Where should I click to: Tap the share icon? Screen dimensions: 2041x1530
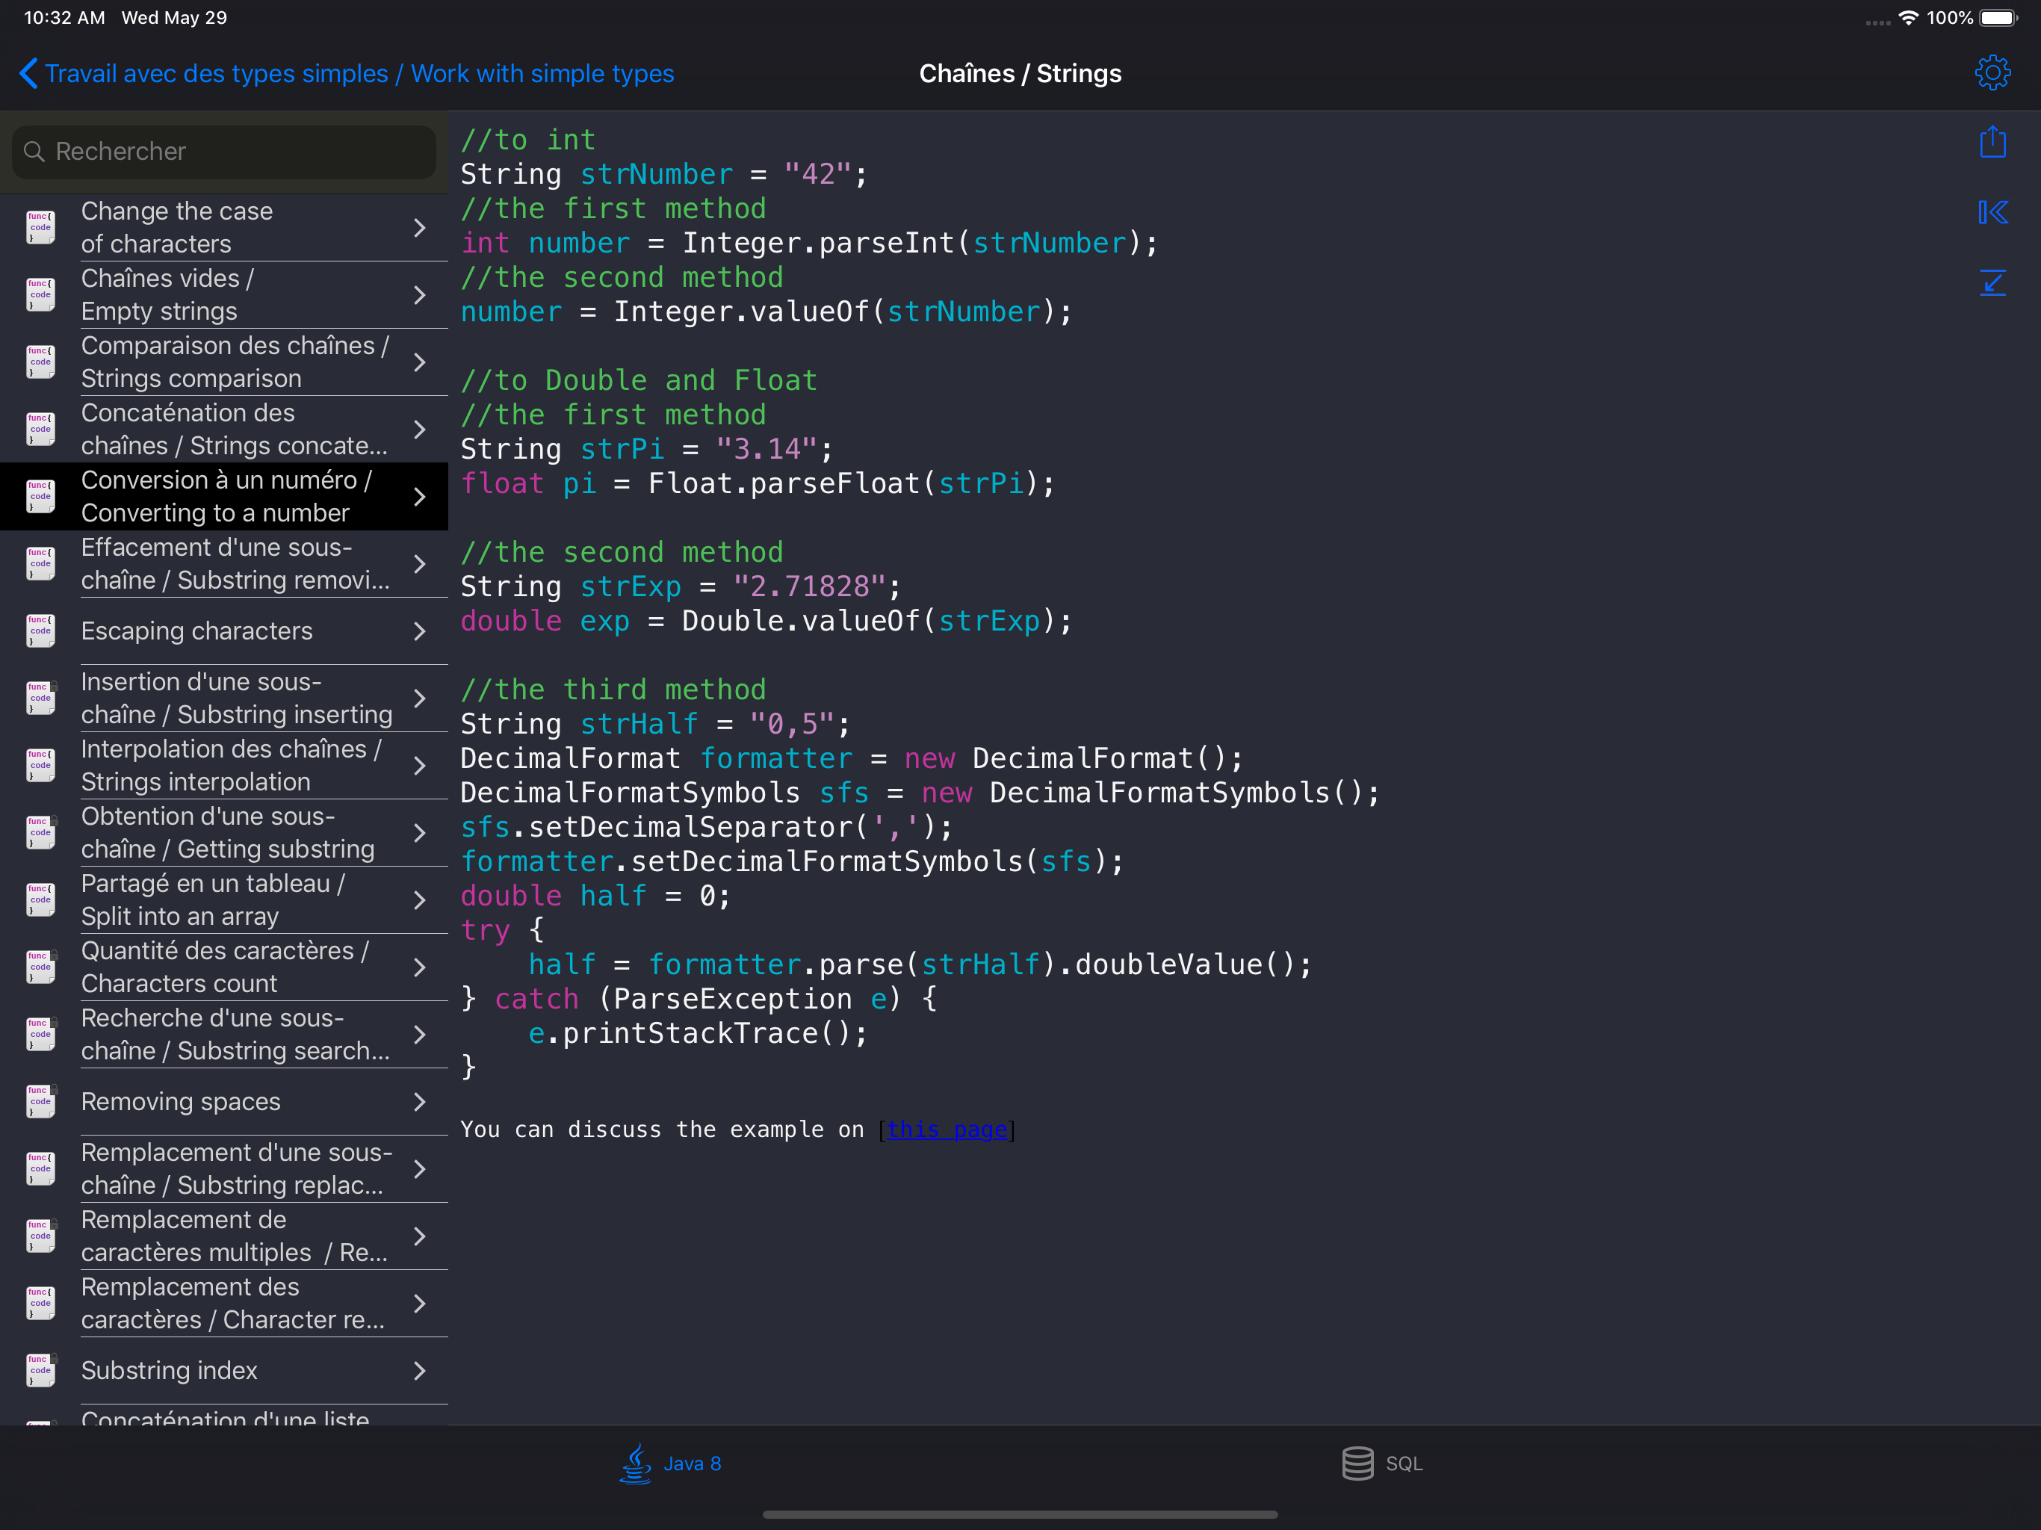coord(1992,142)
